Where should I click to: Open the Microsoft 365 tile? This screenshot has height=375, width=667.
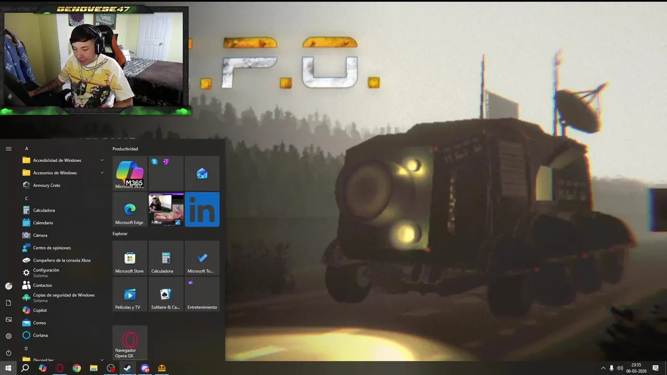pyautogui.click(x=130, y=173)
